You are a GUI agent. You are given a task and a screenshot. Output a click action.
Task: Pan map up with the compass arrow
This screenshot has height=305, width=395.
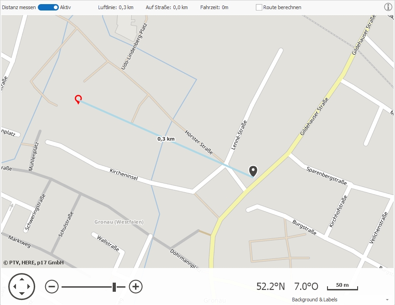(22, 279)
